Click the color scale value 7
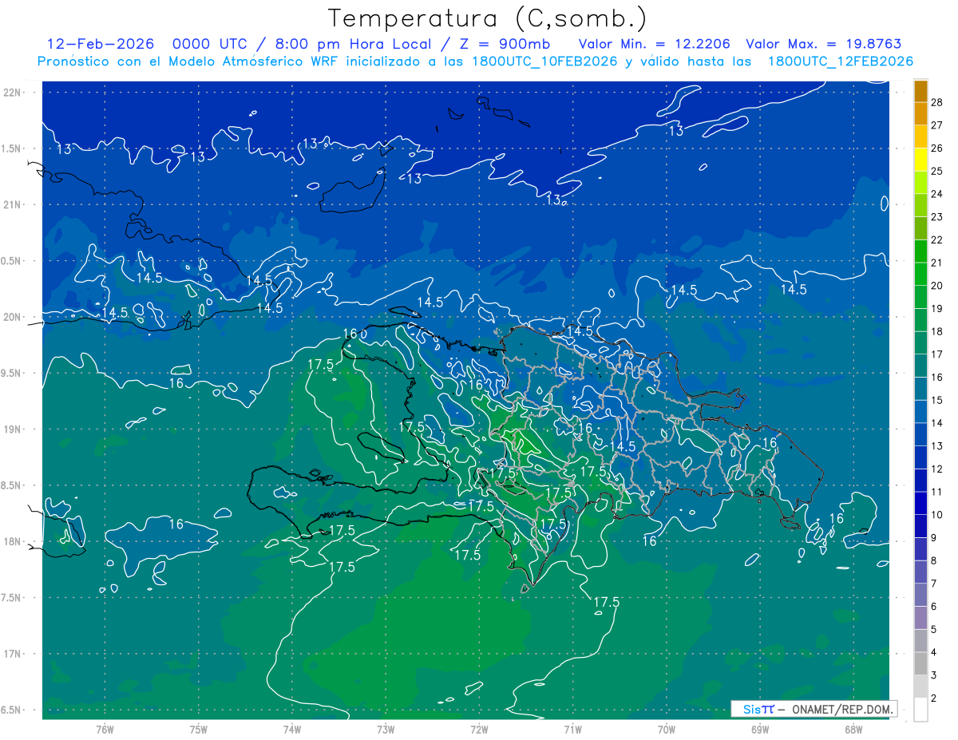Image resolution: width=958 pixels, height=740 pixels. pos(934,584)
